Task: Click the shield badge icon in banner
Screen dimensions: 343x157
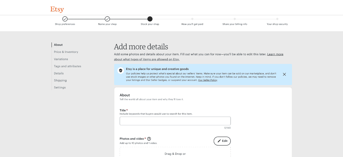Action: 120,71
